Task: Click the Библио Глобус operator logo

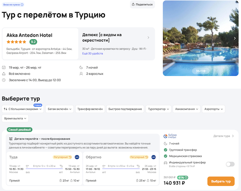Action: click(171, 136)
